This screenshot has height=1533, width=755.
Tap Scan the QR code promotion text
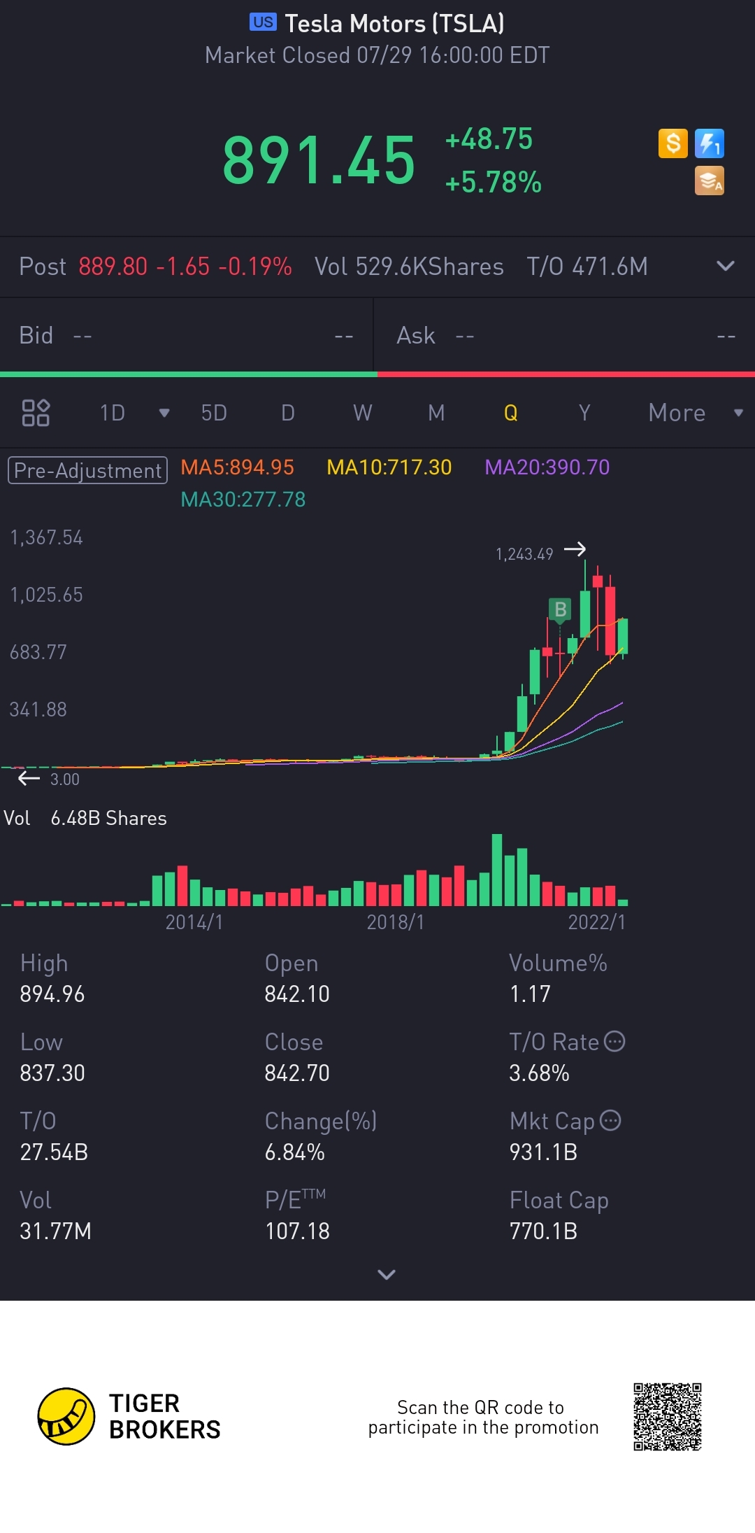pyautogui.click(x=483, y=1417)
